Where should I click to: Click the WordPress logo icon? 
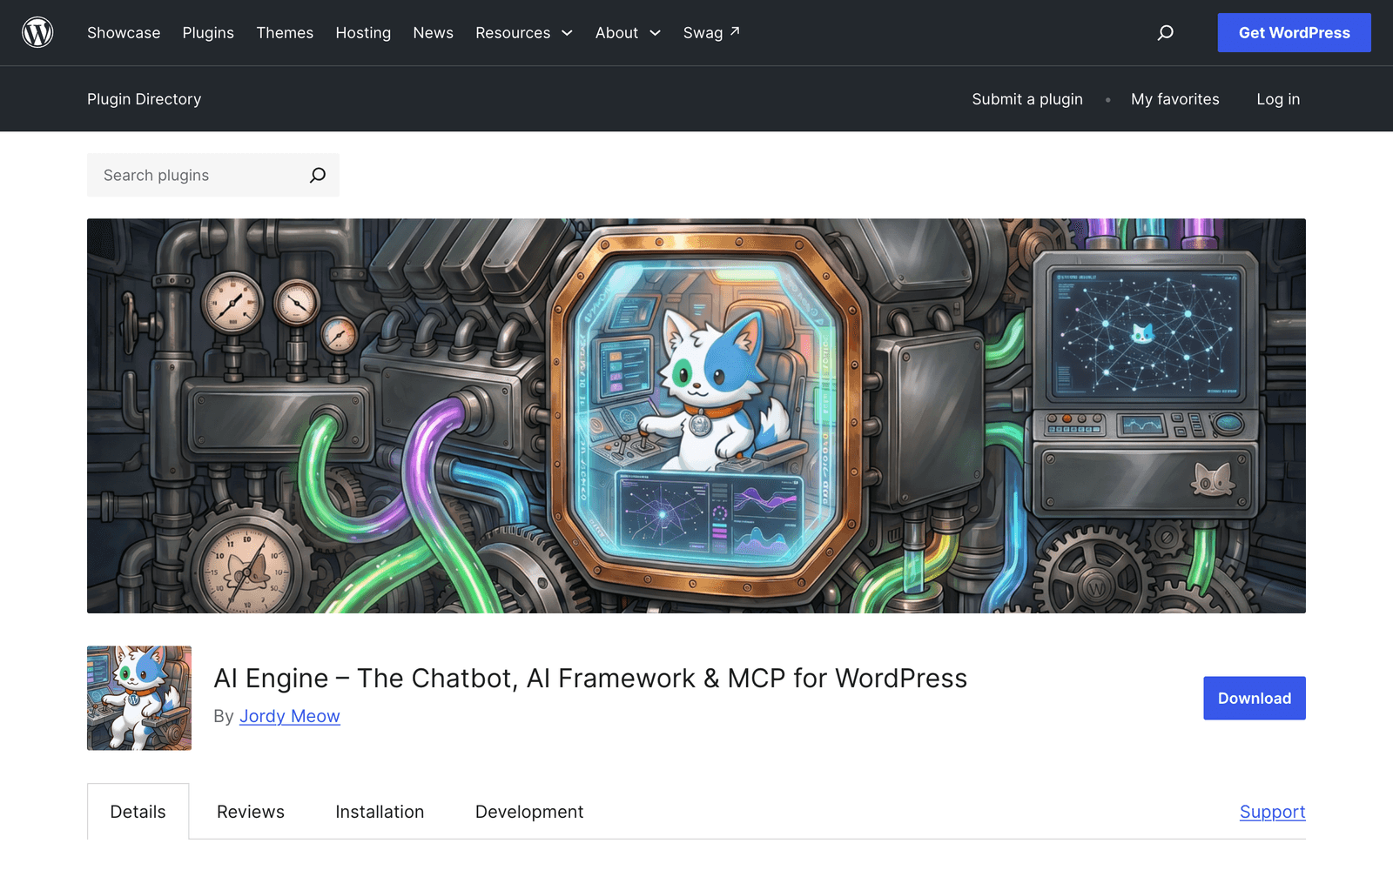coord(37,32)
